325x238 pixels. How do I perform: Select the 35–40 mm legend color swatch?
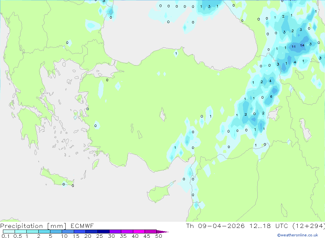tap(127, 232)
